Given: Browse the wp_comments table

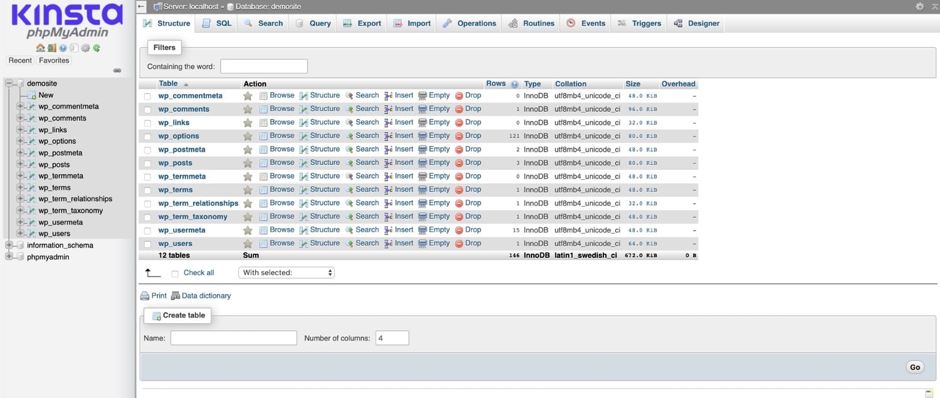Looking at the screenshot, I should click(282, 108).
